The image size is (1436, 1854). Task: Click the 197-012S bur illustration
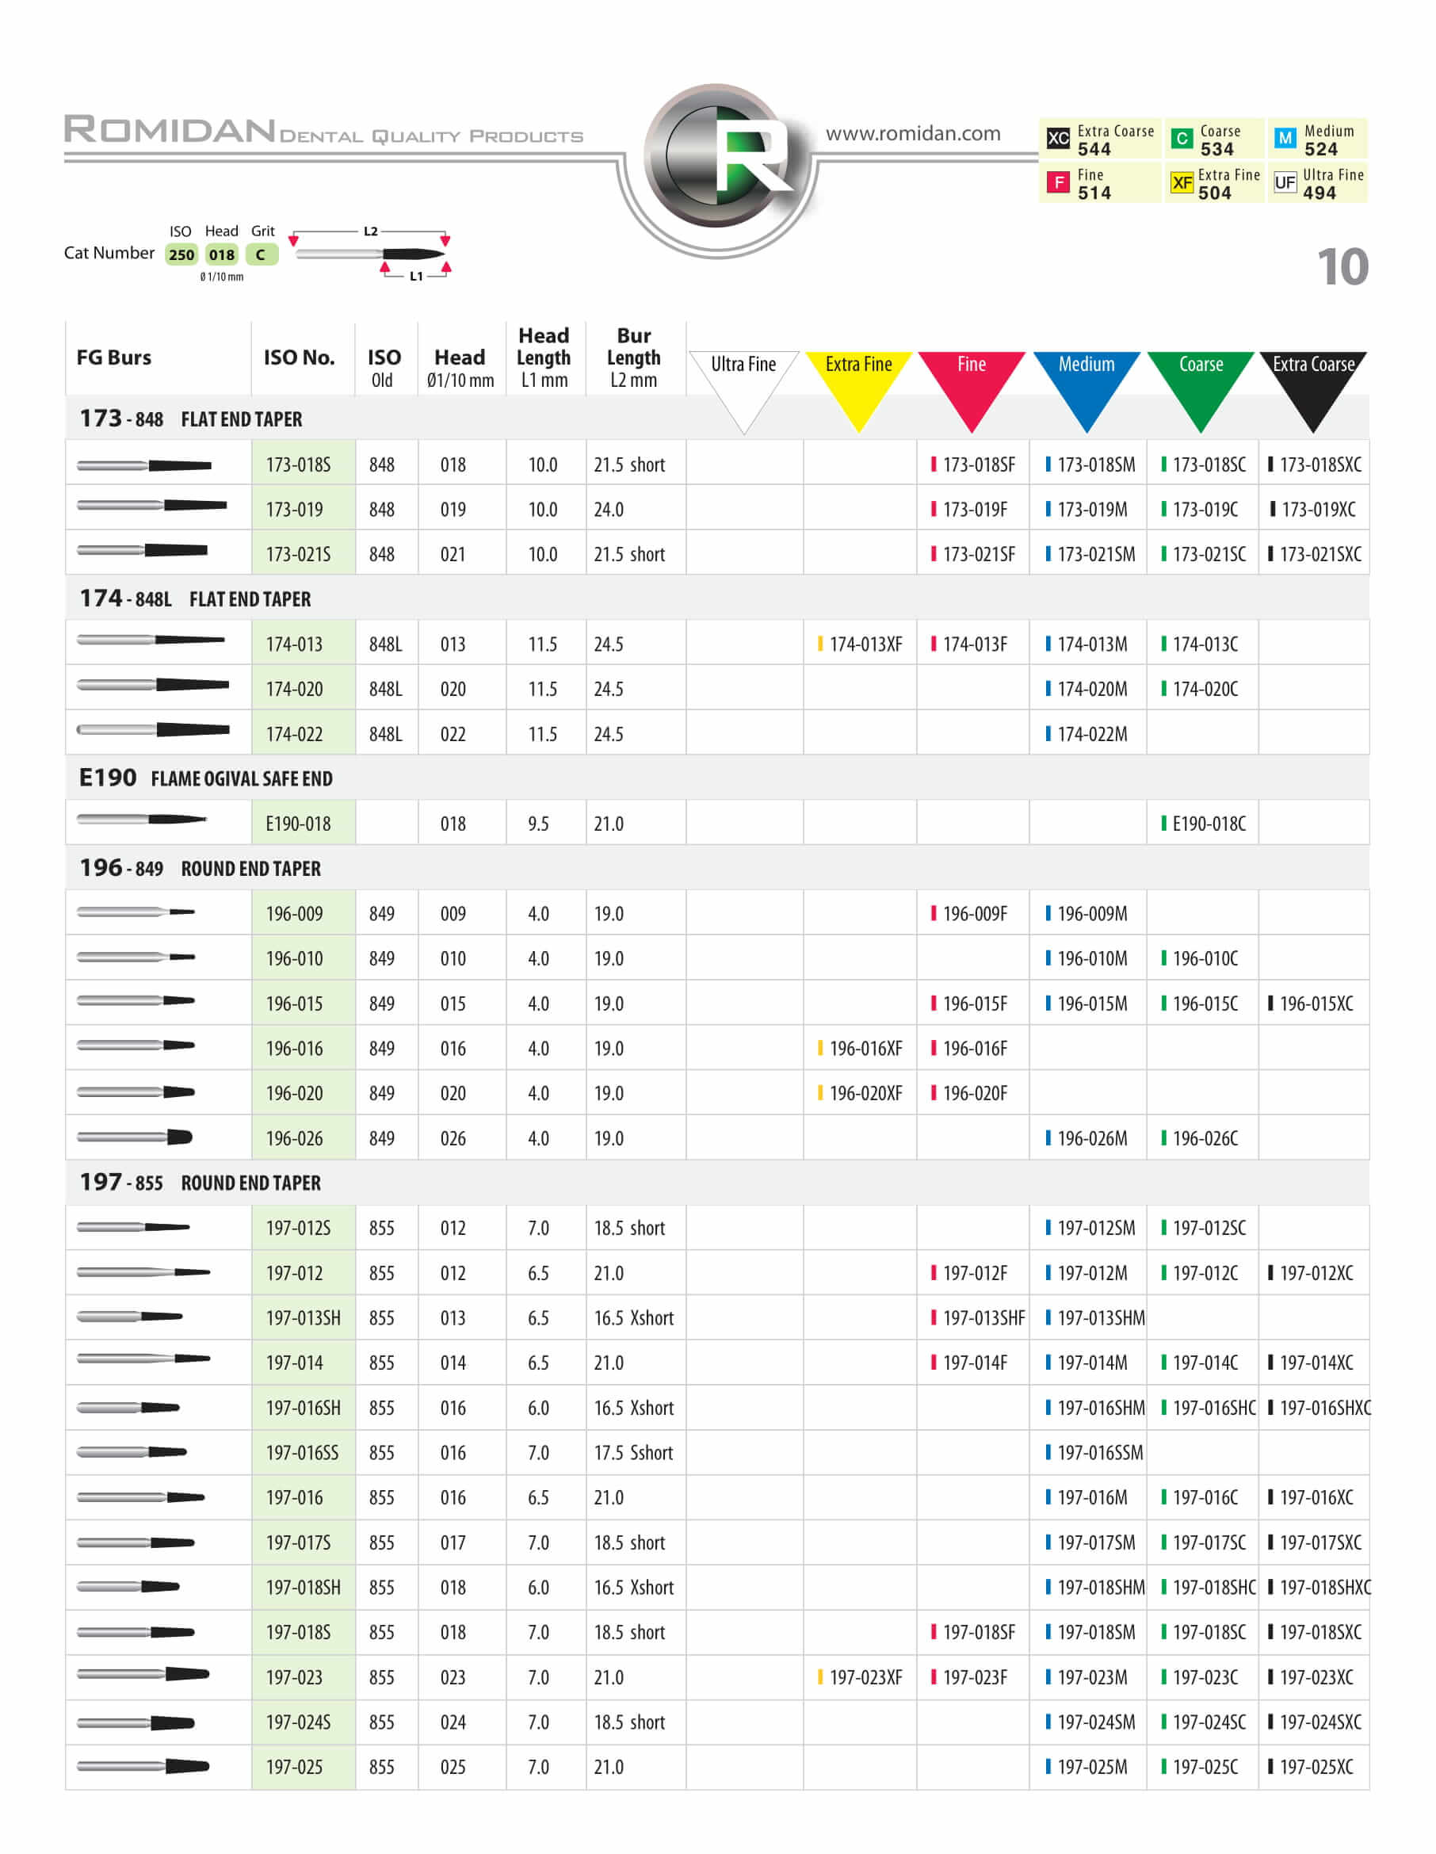(133, 1227)
